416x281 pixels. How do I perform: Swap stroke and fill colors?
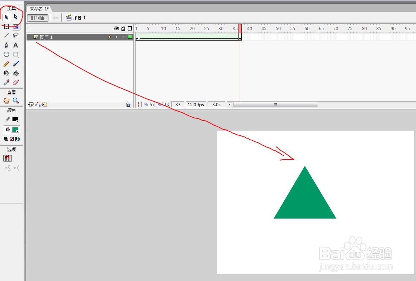pos(18,139)
